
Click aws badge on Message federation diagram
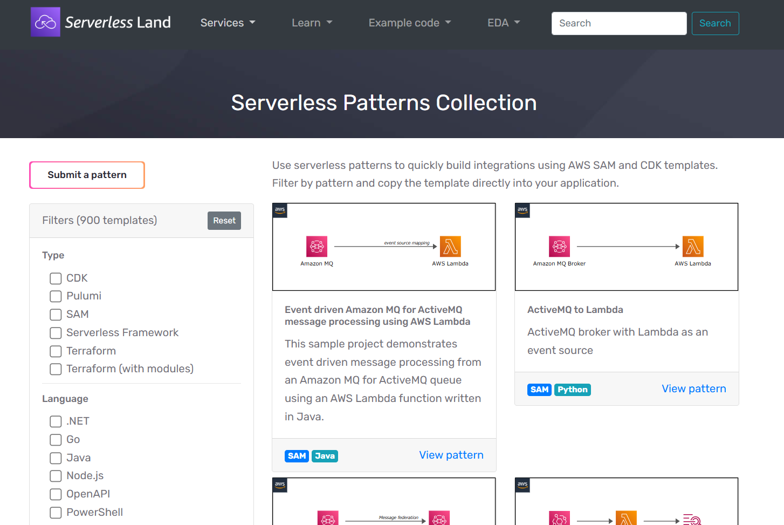click(280, 485)
